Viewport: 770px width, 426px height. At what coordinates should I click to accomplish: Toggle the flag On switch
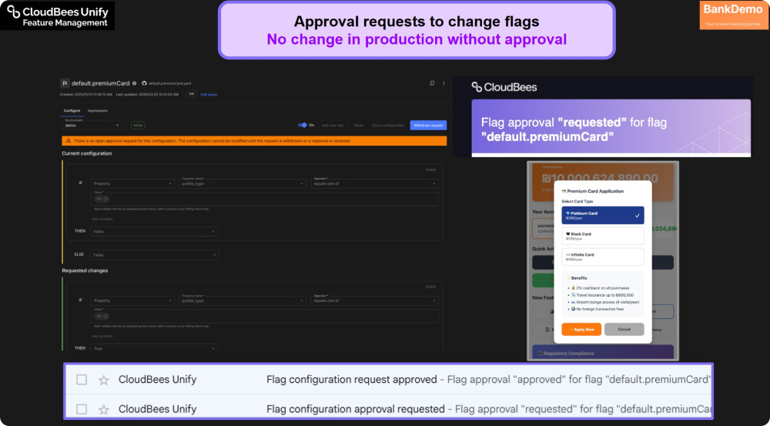tap(302, 126)
